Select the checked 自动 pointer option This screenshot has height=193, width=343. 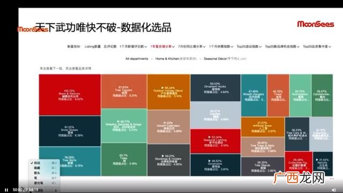point(44,163)
